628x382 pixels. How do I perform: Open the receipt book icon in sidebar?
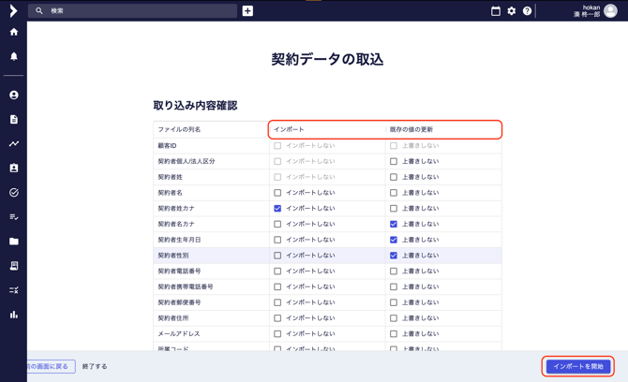[x=14, y=266]
